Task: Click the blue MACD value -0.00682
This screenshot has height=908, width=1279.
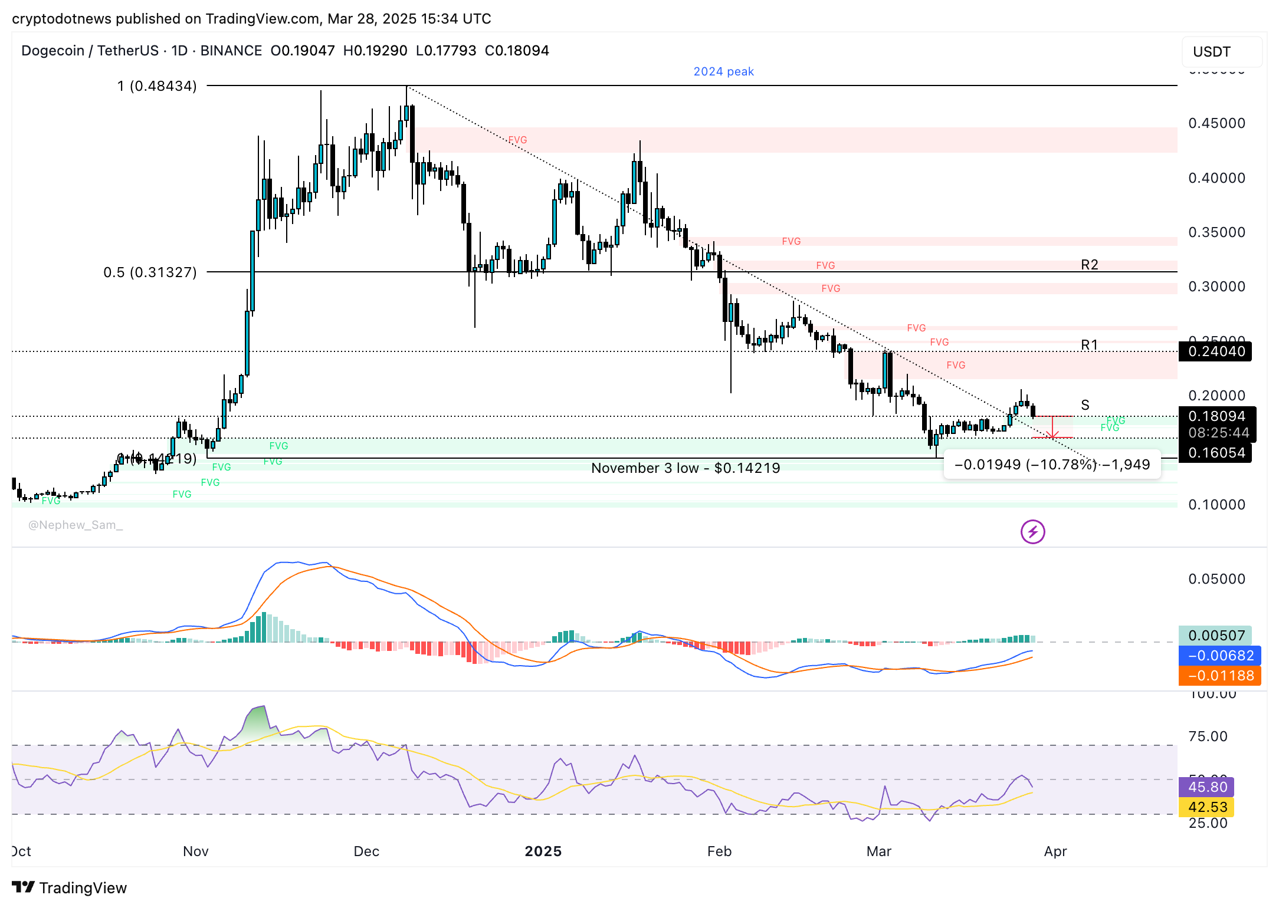Action: 1219,656
